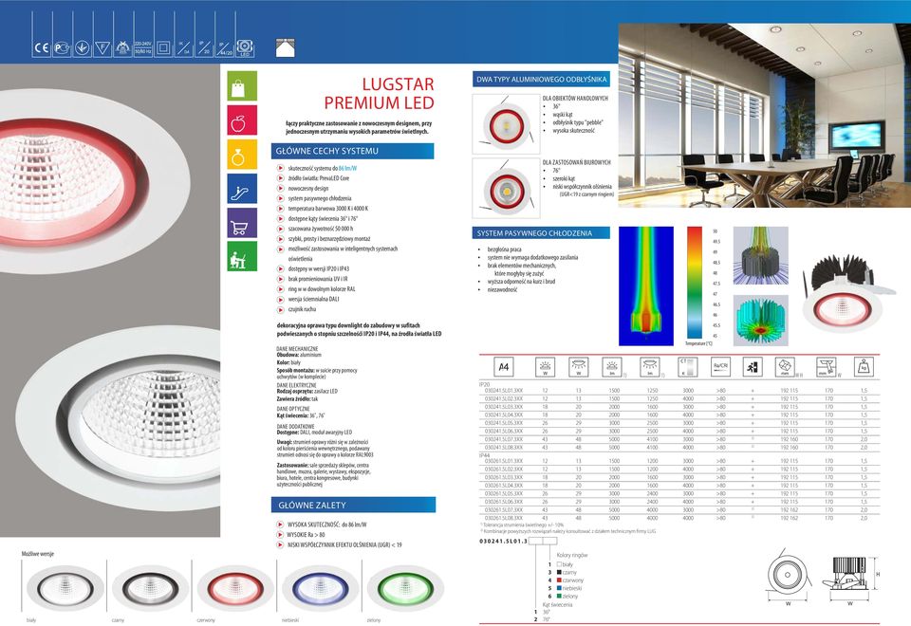Screen dimensions: 911x626
Task: Click the kg weight column header icon
Action: pos(864,367)
